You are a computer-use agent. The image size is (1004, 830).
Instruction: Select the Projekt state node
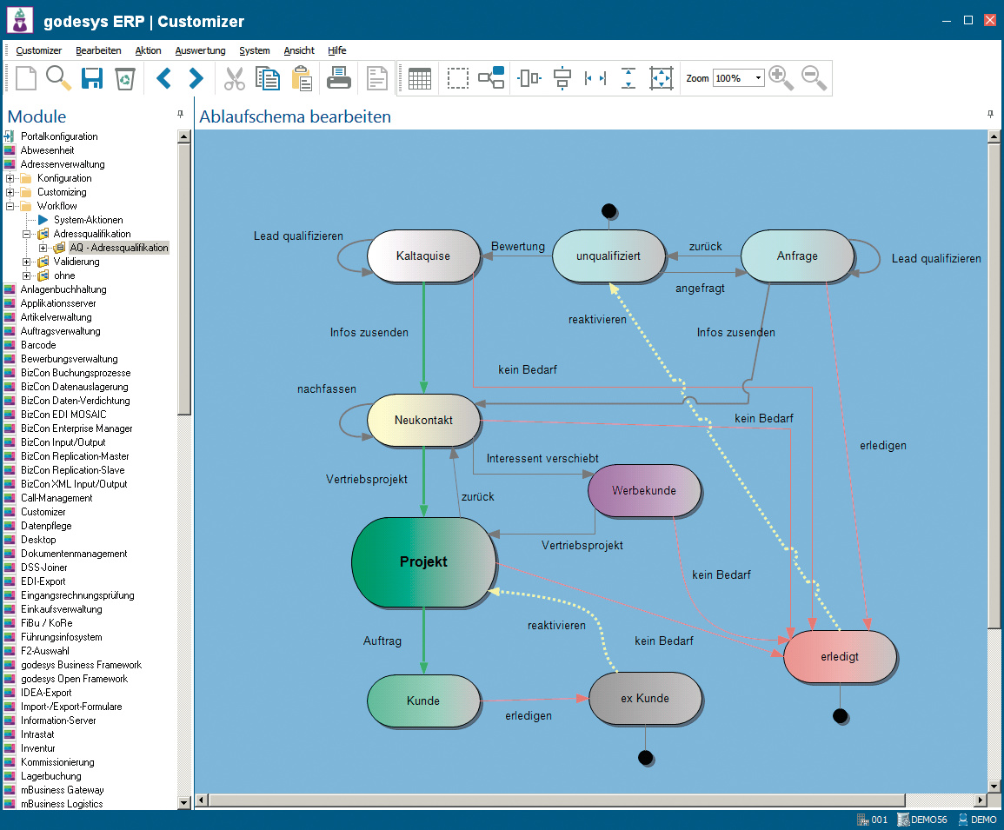point(423,561)
